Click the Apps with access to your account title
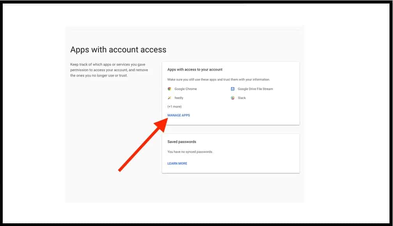The height and width of the screenshot is (226, 393). (195, 69)
